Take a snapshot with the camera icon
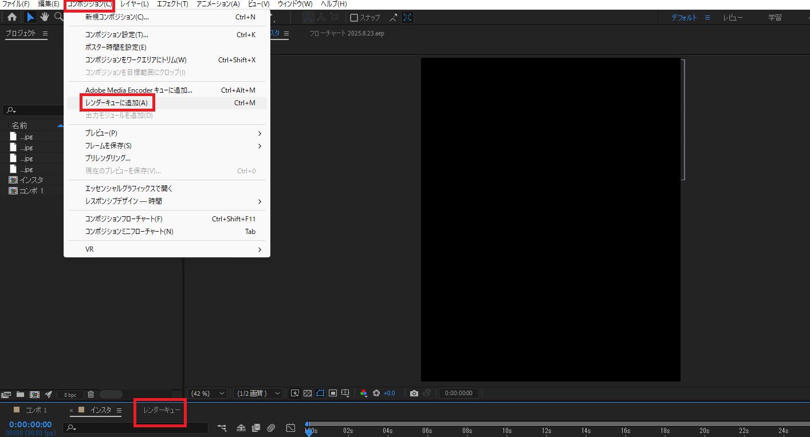This screenshot has width=810, height=437. pyautogui.click(x=414, y=393)
